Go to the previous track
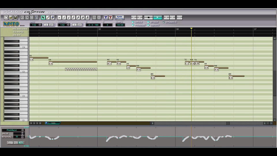Screen dimensions: 277x156 34,123
